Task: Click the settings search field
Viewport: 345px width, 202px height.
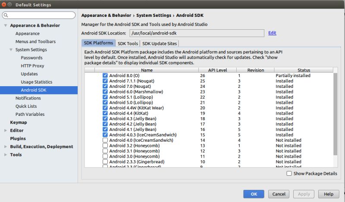Action: pos(39,15)
